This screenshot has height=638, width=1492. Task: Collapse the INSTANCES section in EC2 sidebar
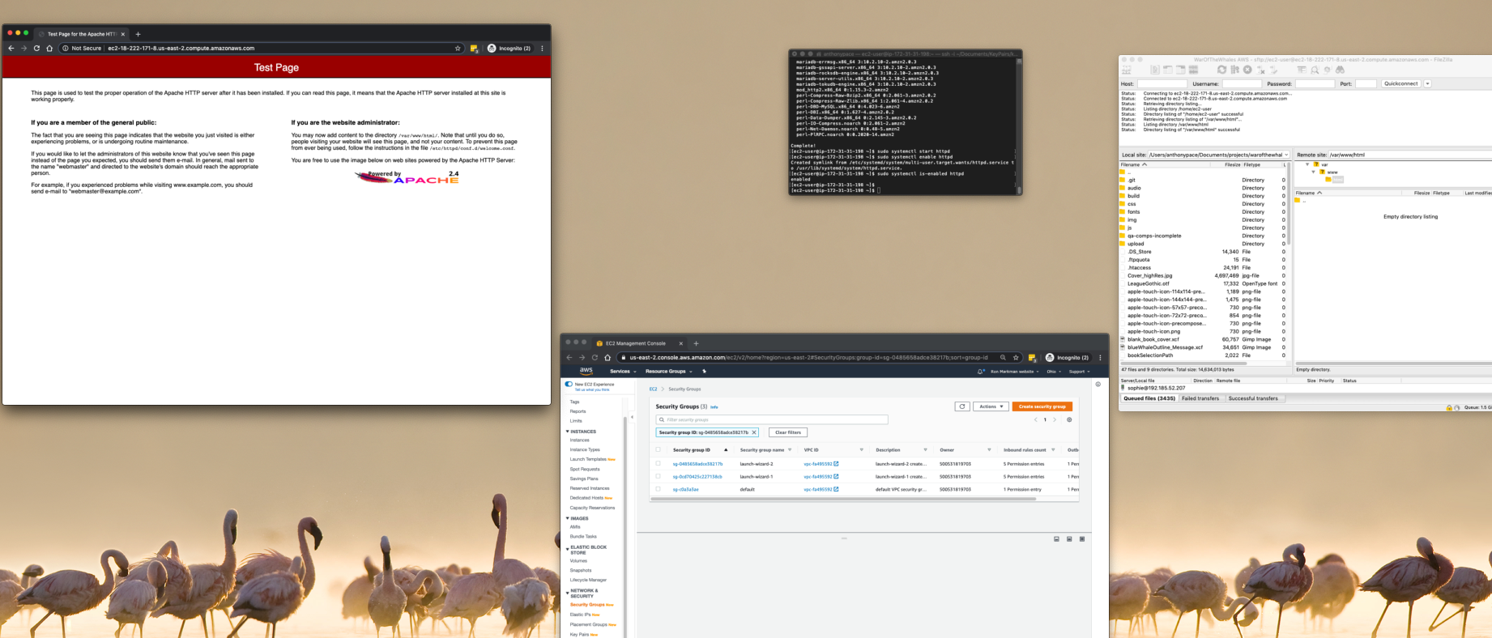568,432
